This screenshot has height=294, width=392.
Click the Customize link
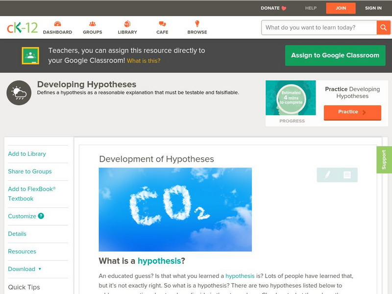click(22, 216)
